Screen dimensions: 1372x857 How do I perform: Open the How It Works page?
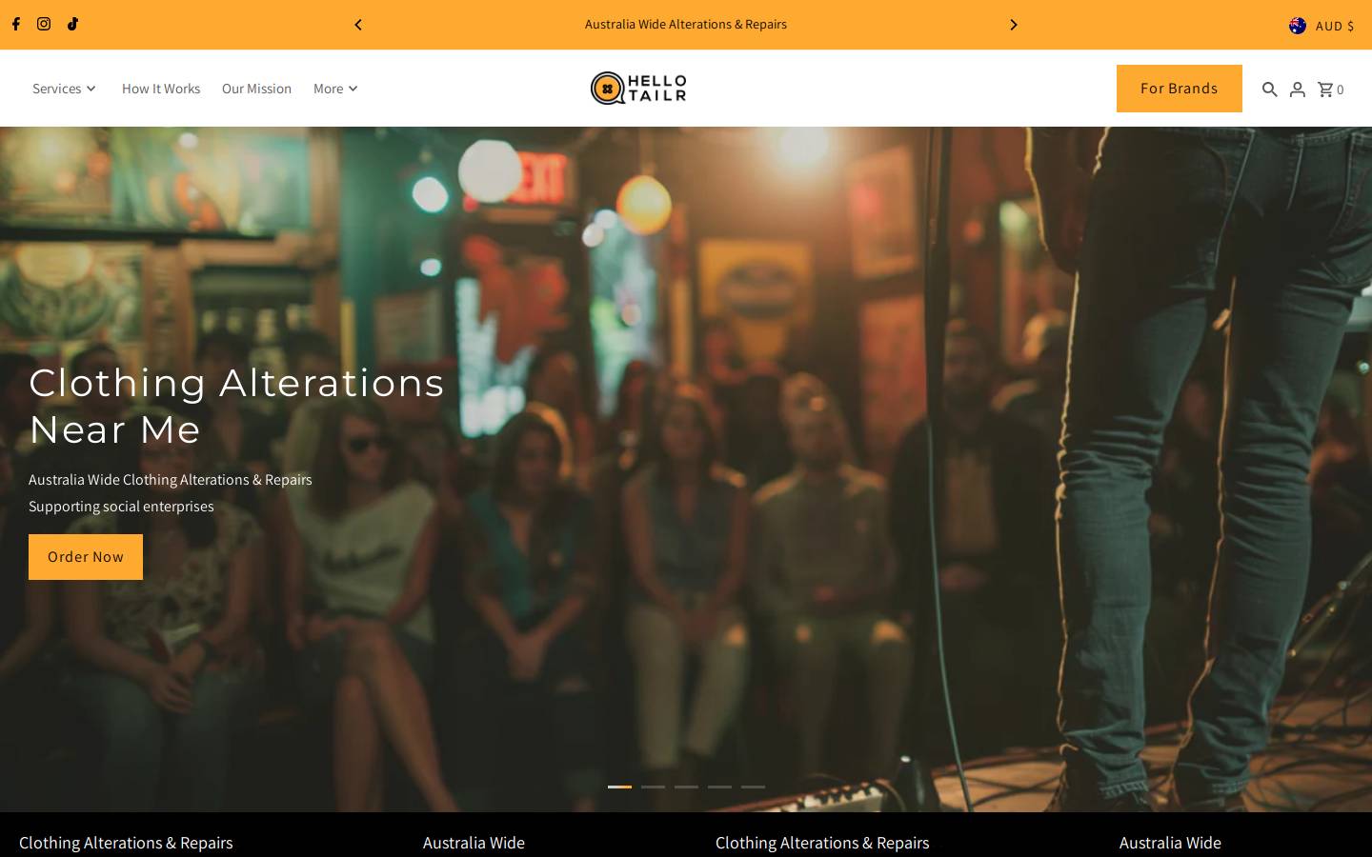click(161, 89)
